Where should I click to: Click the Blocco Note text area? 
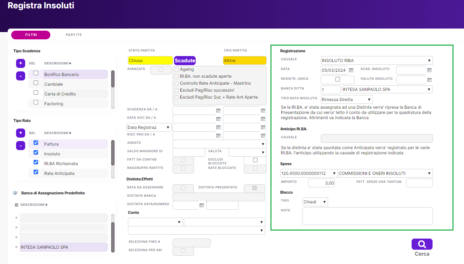(368, 216)
